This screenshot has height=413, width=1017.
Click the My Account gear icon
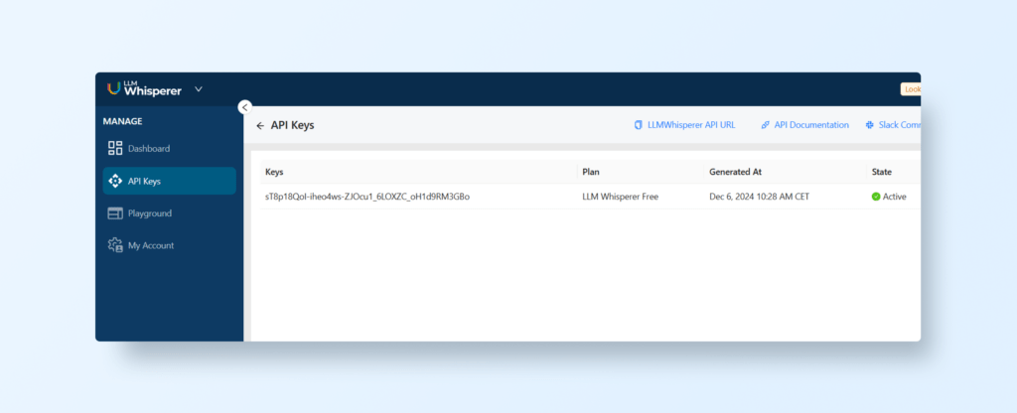click(x=114, y=245)
